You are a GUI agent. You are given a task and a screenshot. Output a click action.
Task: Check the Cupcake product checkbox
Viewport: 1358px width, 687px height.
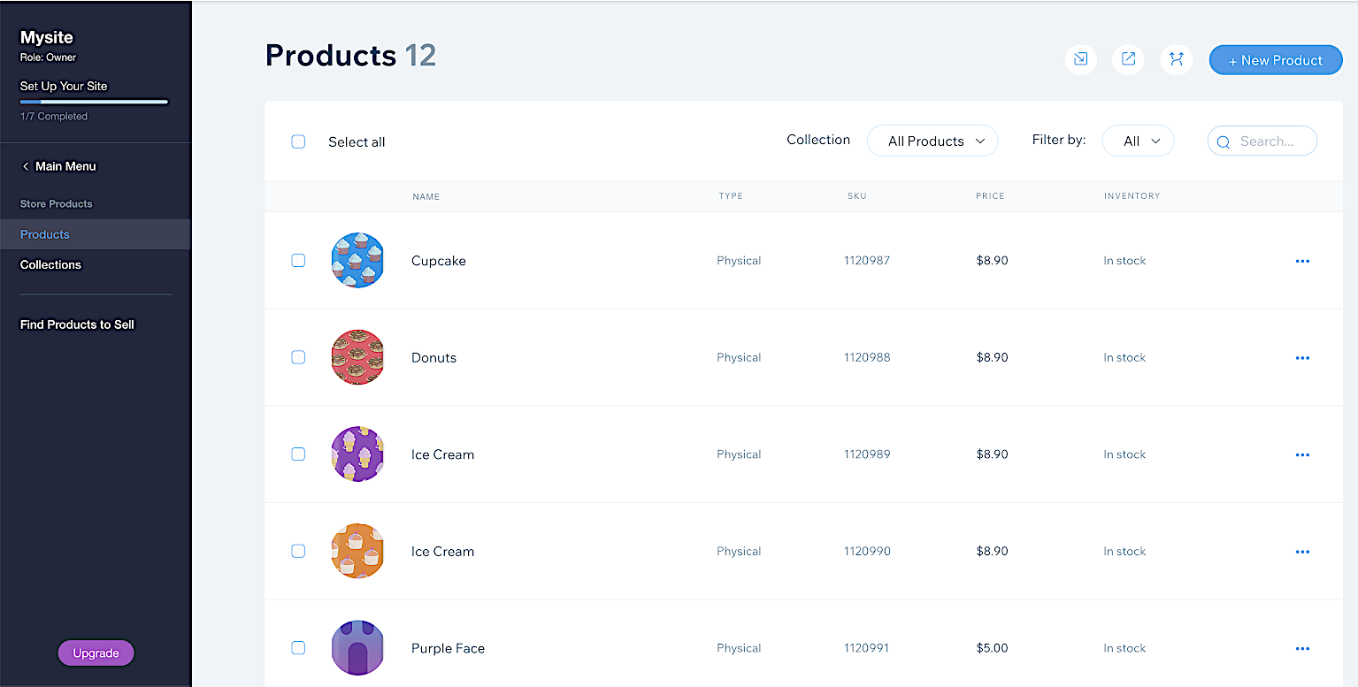coord(298,261)
